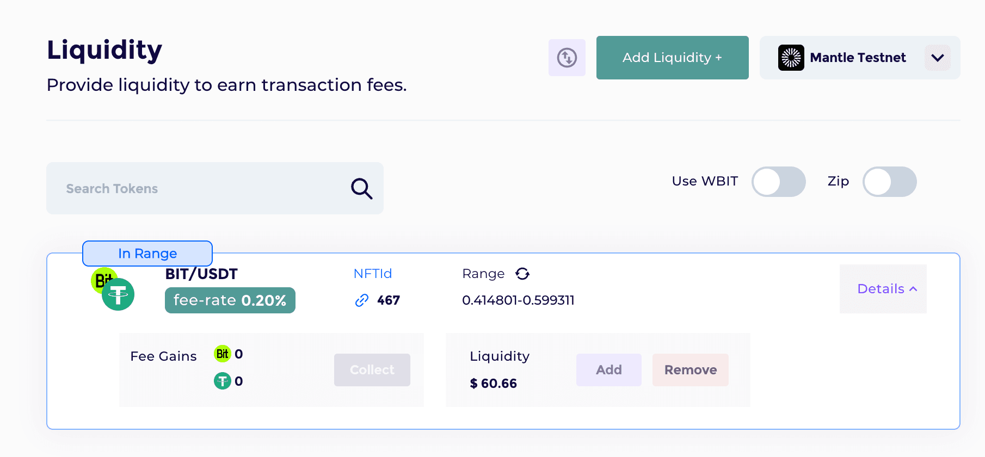Open the Mantle Testnet network dropdown arrow

click(937, 58)
